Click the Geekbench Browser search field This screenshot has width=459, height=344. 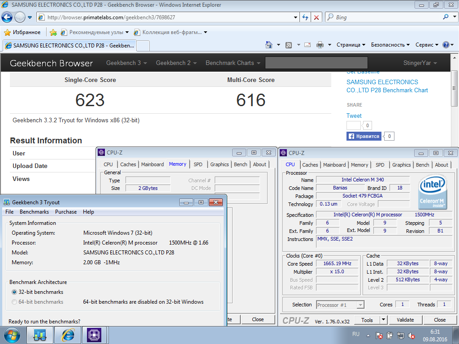pos(316,63)
